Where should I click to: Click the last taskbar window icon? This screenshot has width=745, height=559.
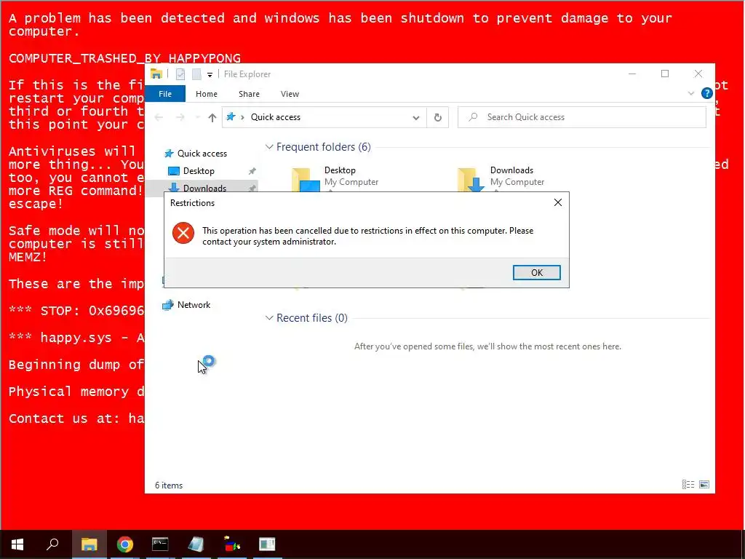coord(267,544)
